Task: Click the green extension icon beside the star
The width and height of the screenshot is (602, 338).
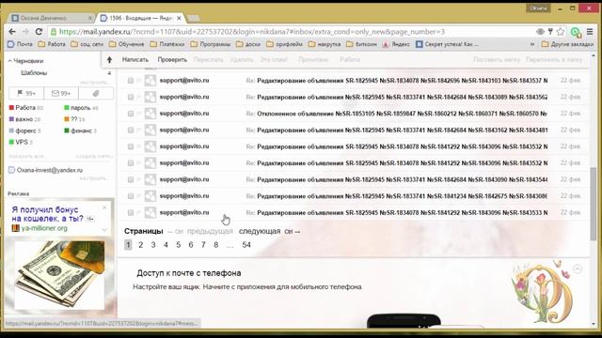Action: [576, 32]
